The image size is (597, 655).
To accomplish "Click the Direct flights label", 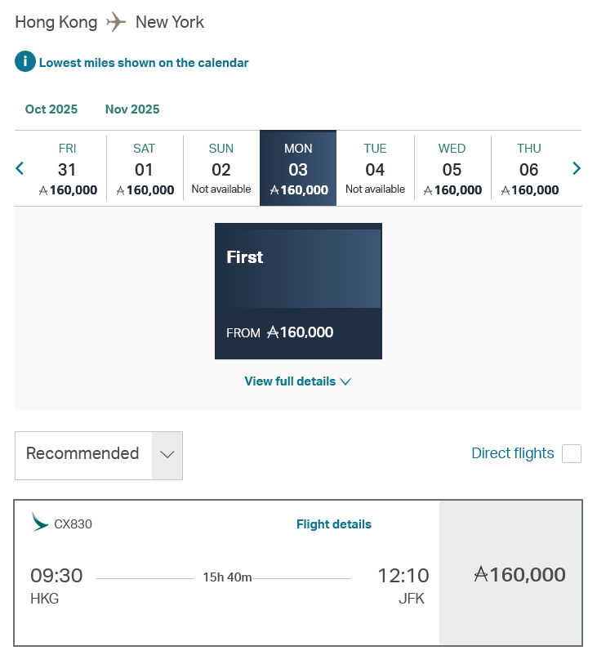I will click(512, 453).
